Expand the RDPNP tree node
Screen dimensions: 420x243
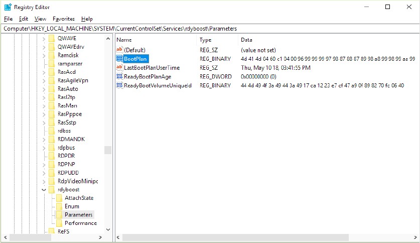44,165
